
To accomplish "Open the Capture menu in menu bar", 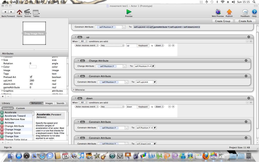I will click(39, 2).
